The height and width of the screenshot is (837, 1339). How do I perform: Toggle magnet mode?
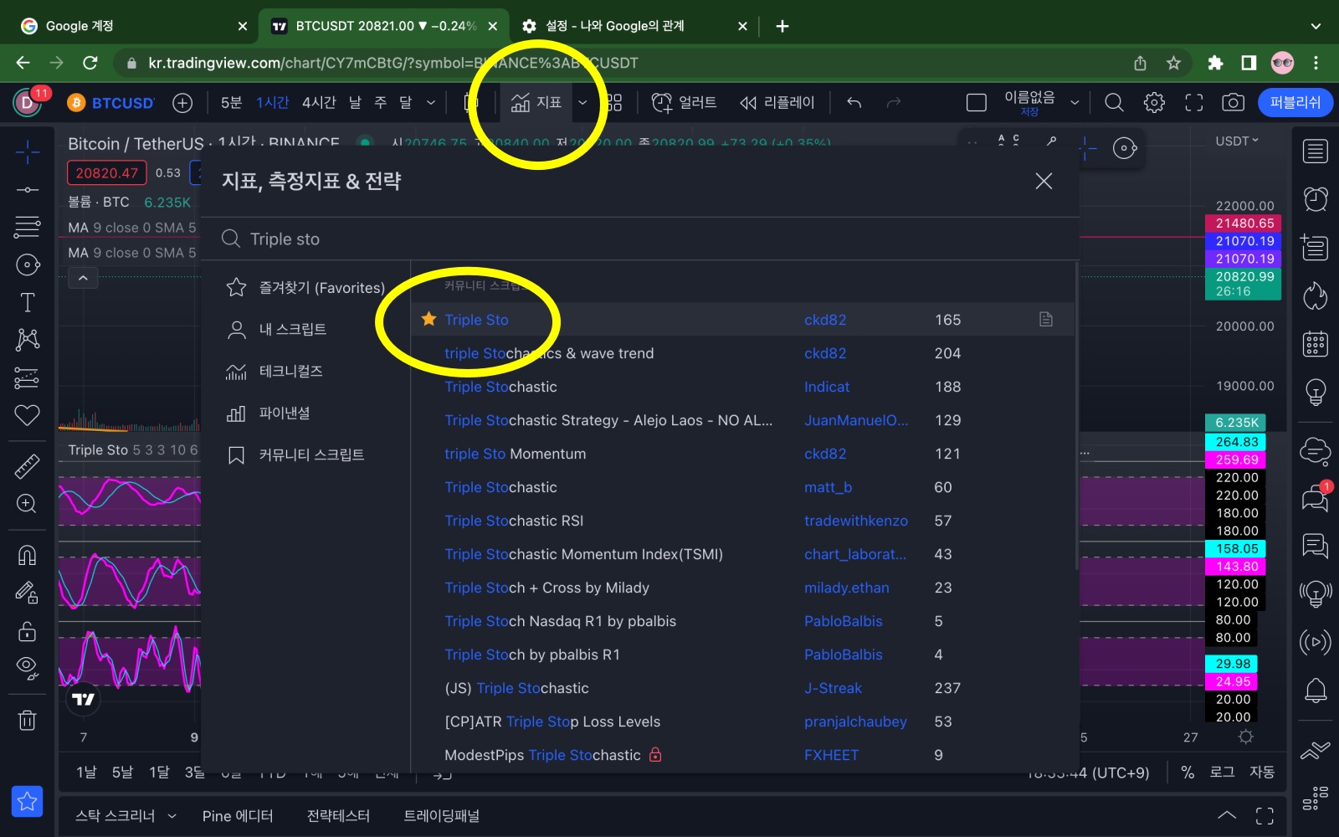pos(27,555)
